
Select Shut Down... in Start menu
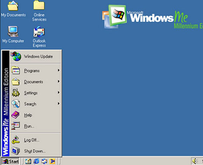tap(35, 151)
